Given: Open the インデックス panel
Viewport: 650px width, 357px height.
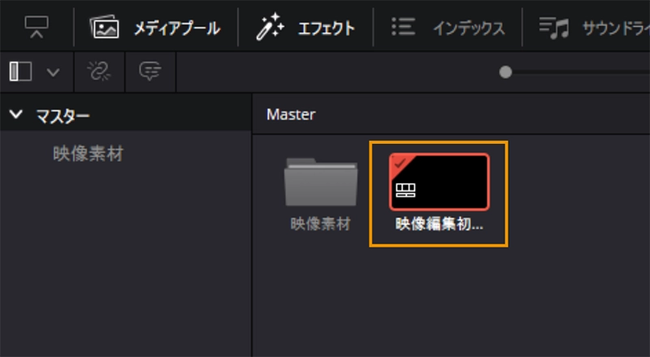Looking at the screenshot, I should pos(448,28).
